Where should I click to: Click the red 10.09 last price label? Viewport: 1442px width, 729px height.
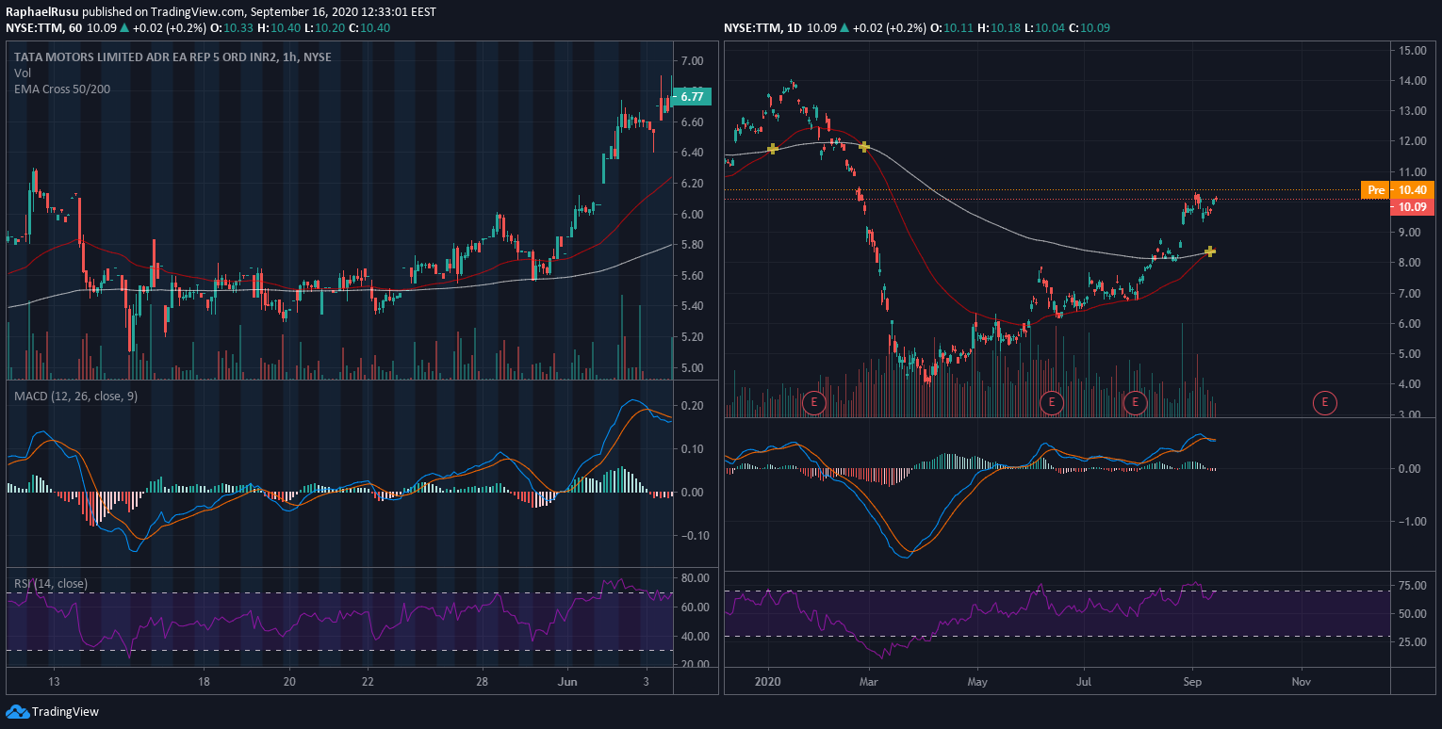1411,207
